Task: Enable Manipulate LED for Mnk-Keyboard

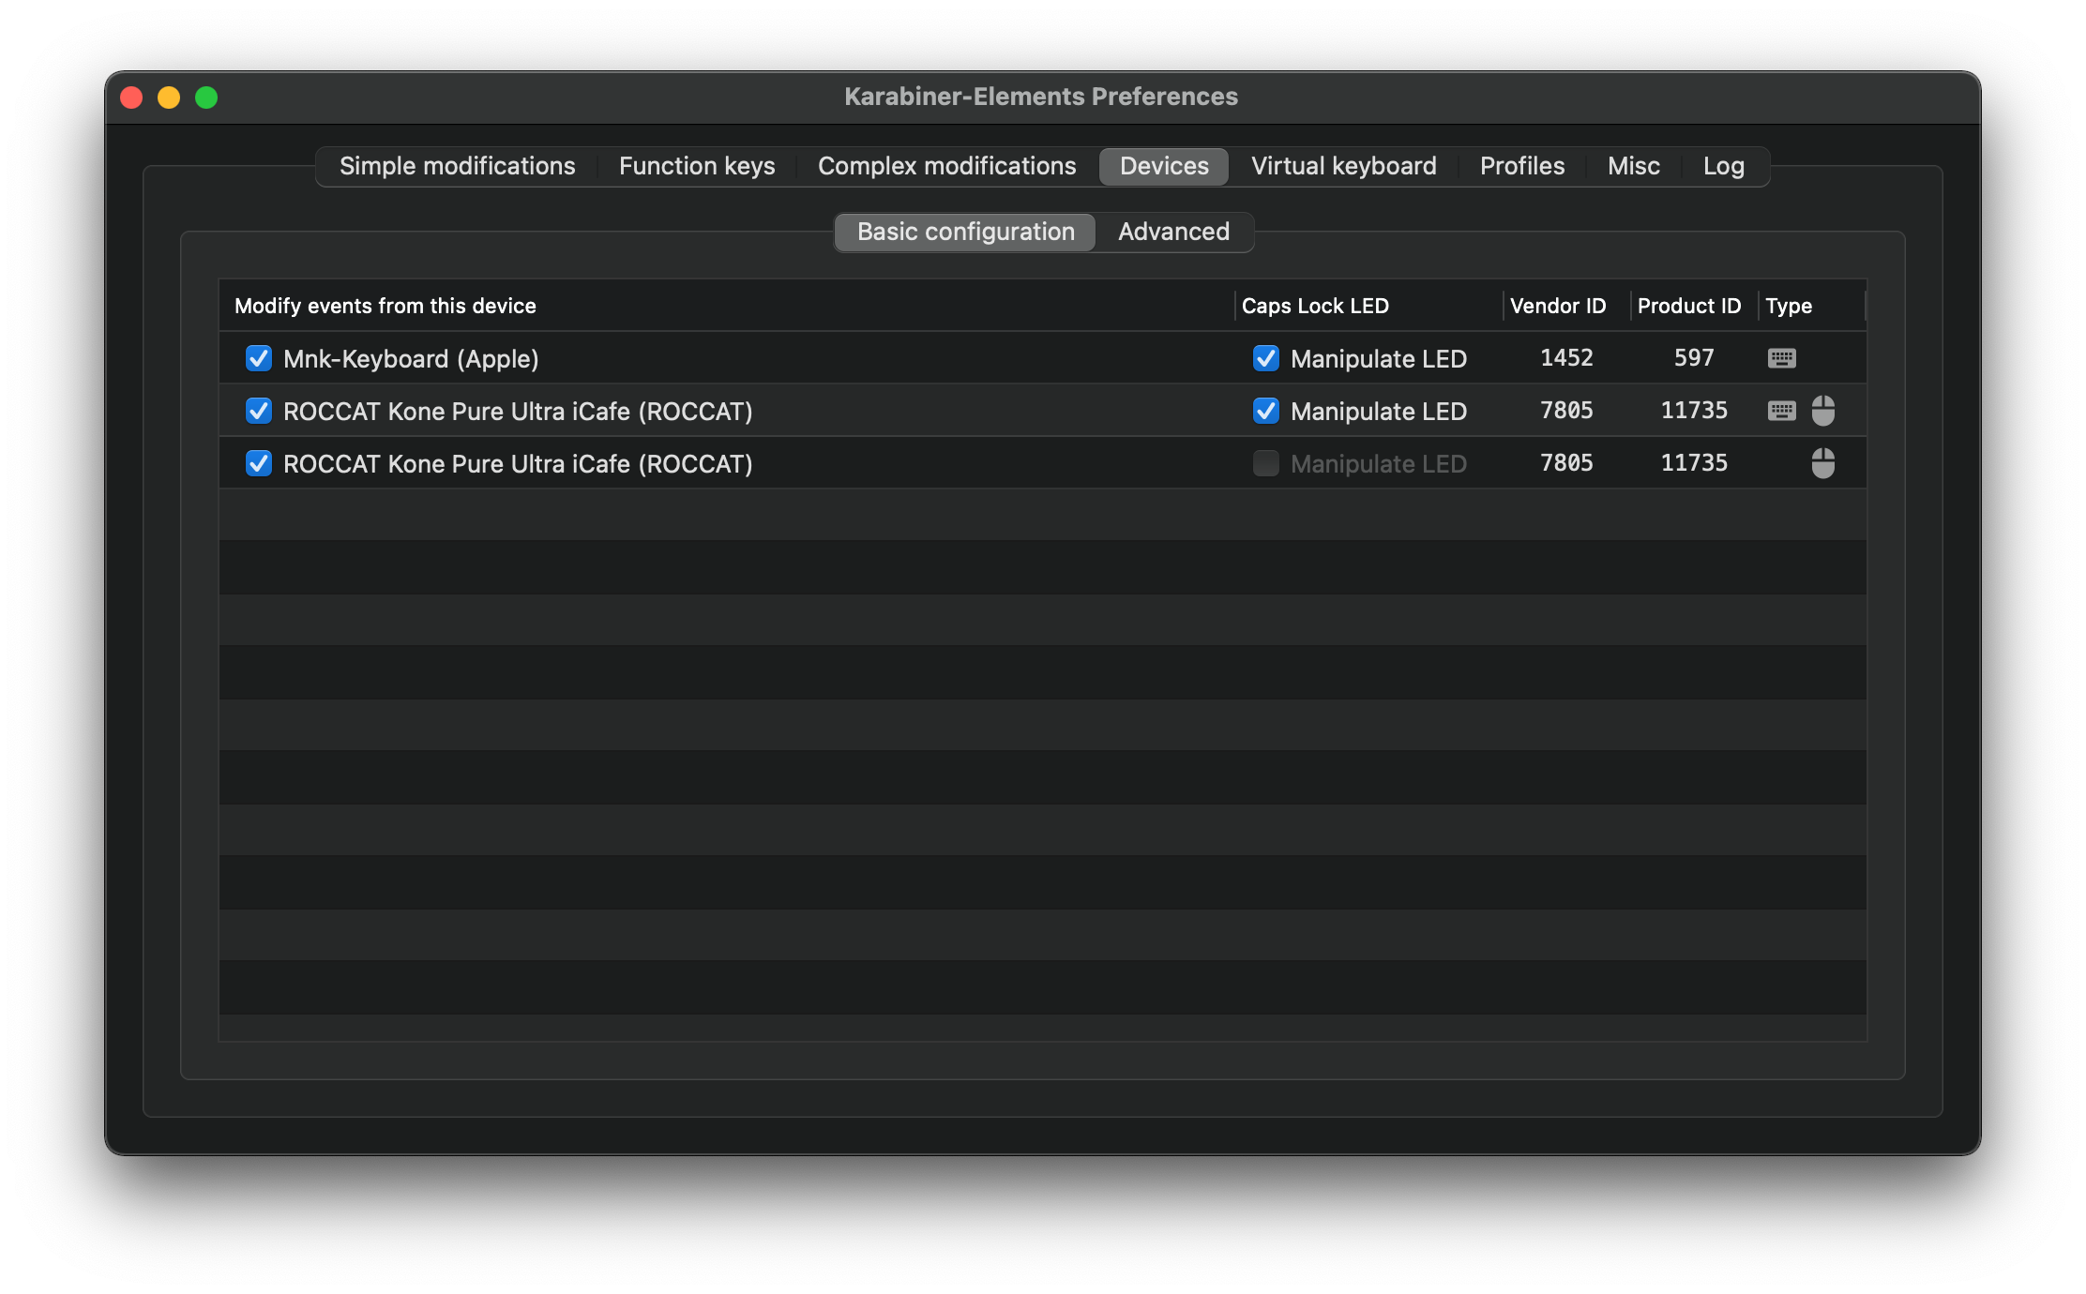Action: 1267,358
